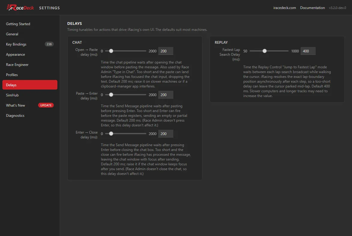Focus the Open → Paste delay value field
Screen dimensions: 352x236
(x=166, y=51)
